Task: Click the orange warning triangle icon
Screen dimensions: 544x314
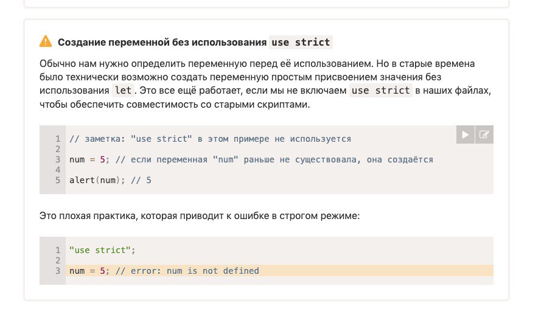Action: coord(46,41)
